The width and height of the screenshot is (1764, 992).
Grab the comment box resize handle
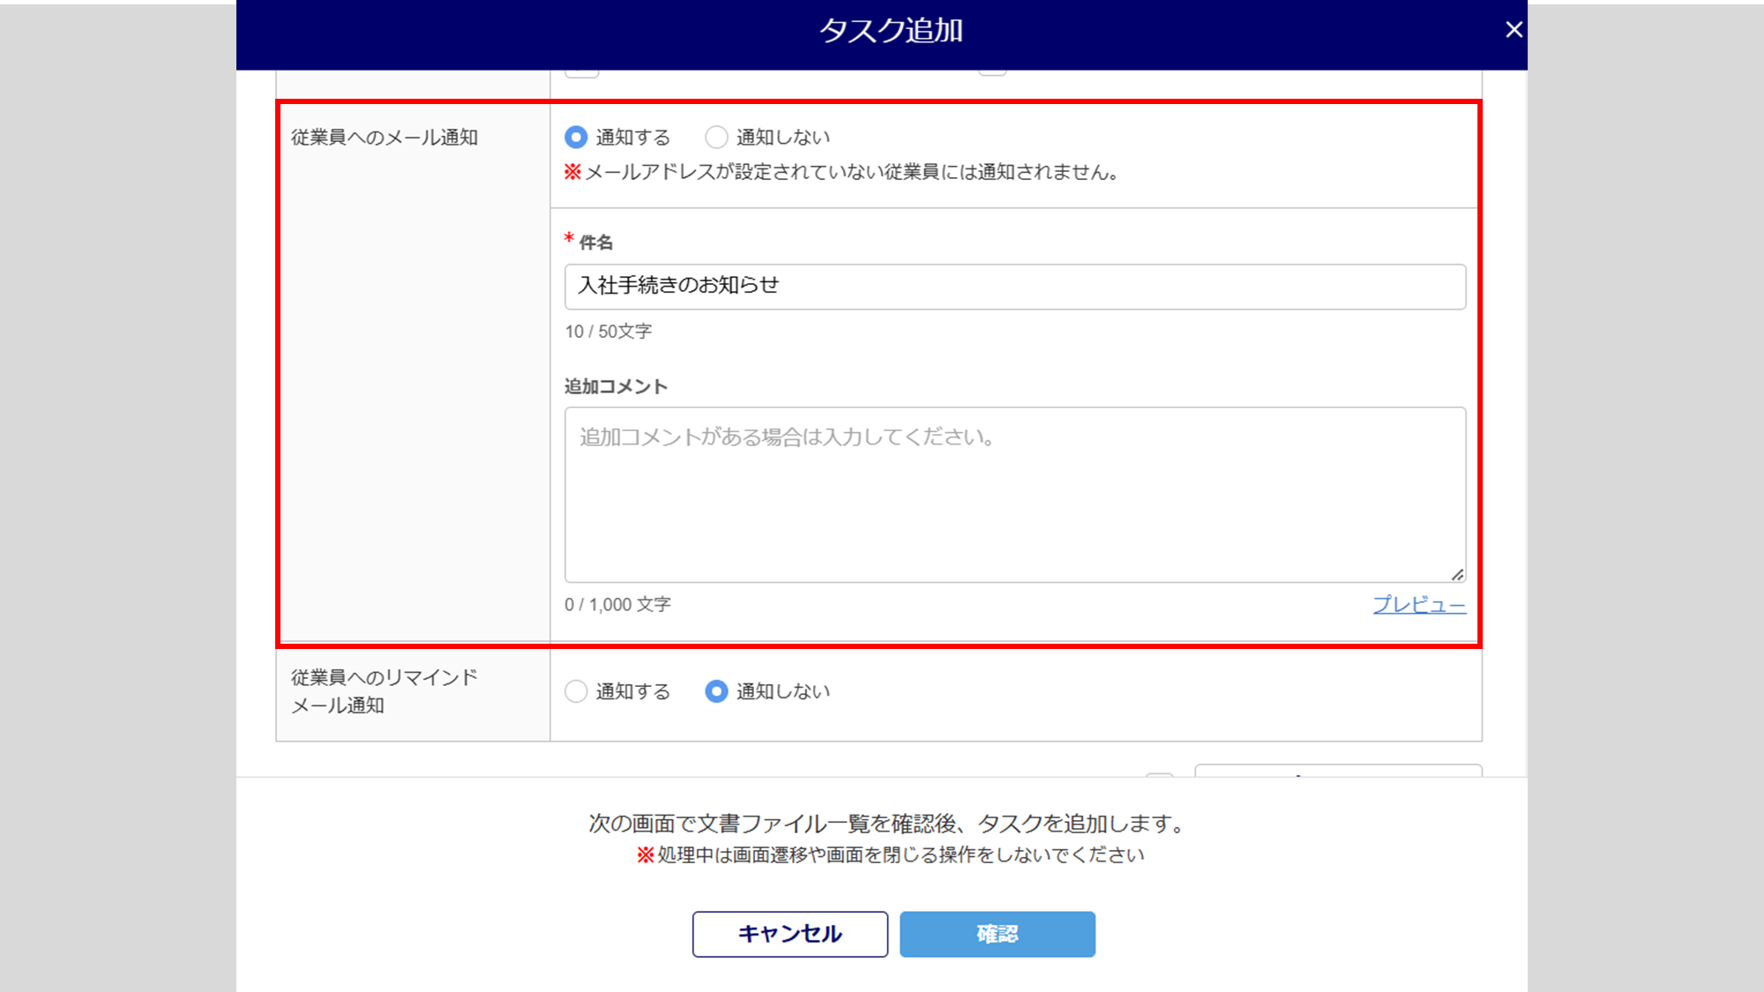coord(1457,575)
